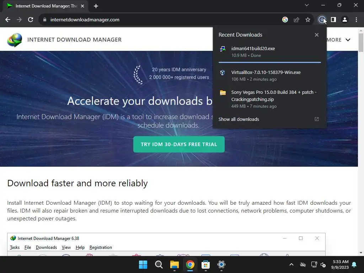Close the Internet Download Manager tab

click(82, 6)
